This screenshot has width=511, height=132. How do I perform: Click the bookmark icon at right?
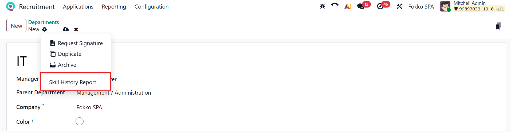498,26
